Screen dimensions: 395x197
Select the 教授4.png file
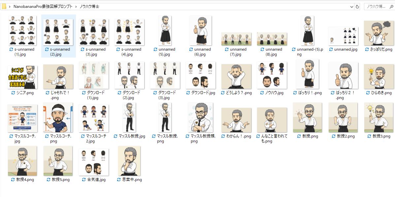coord(22,161)
